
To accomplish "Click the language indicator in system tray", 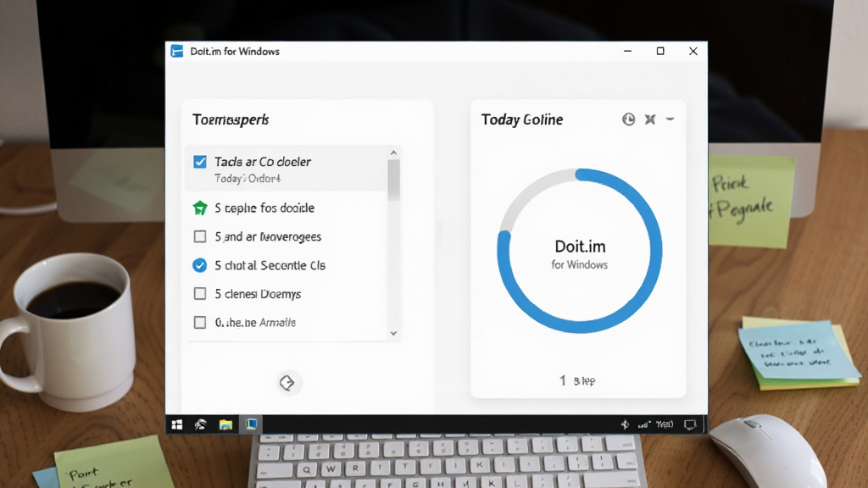I will pyautogui.click(x=665, y=424).
